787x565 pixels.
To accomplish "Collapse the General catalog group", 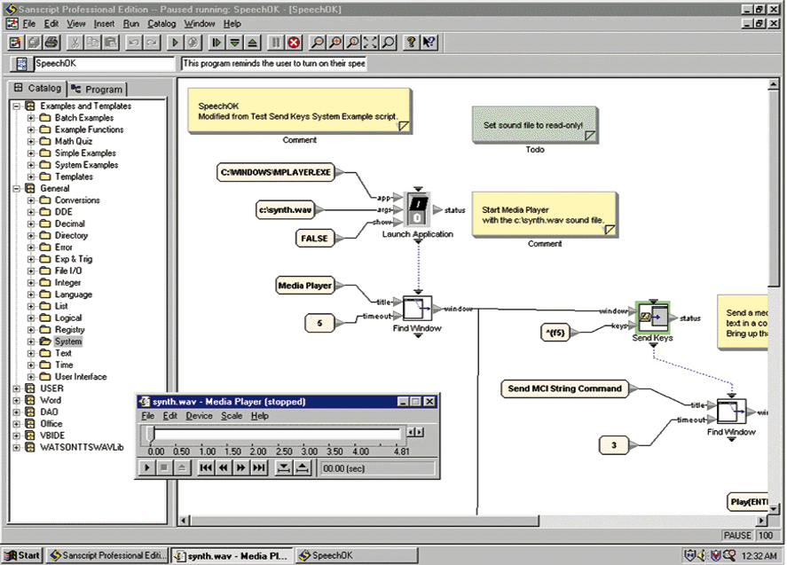I will tap(18, 189).
